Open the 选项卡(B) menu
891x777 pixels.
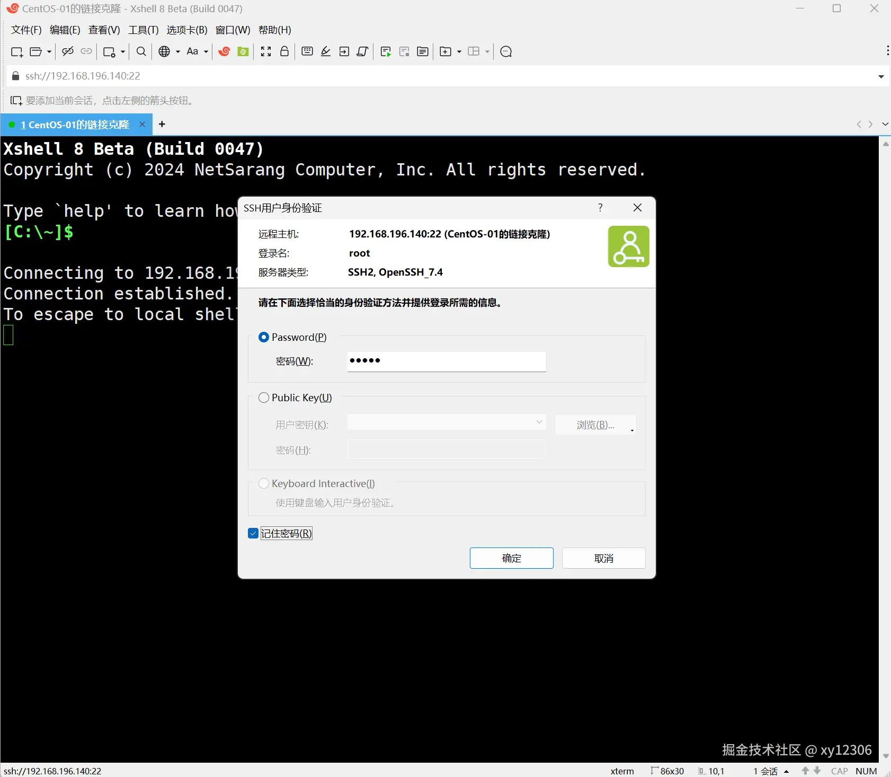coord(187,30)
